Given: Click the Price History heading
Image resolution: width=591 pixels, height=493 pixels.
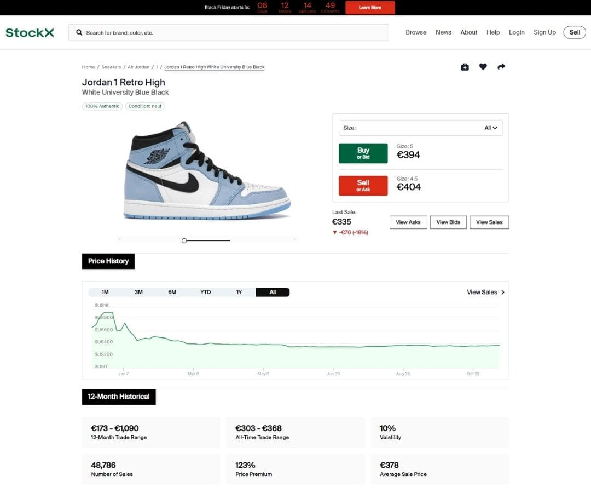Looking at the screenshot, I should (x=108, y=261).
